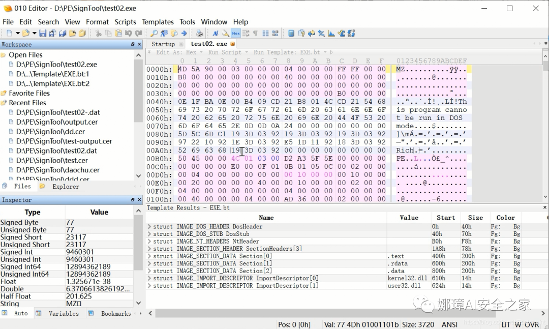Click the Goto blue arrow icon
Viewport: 549px width, 329px height.
[x=184, y=33]
